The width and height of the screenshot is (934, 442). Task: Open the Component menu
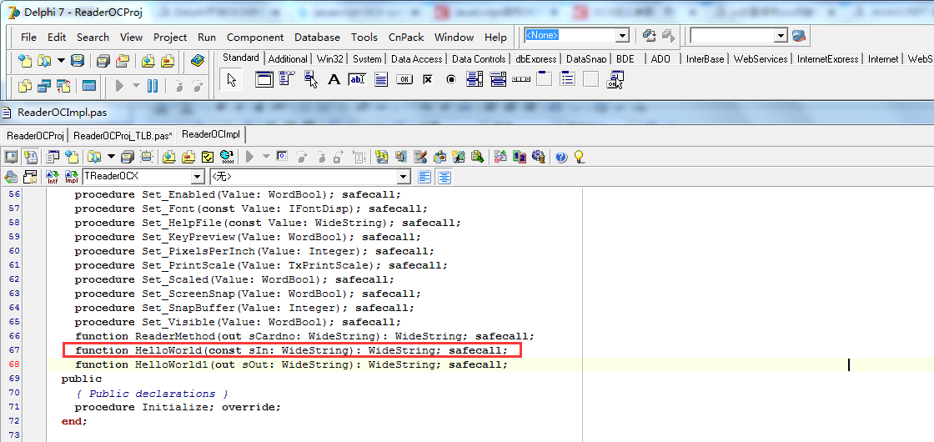tap(255, 37)
